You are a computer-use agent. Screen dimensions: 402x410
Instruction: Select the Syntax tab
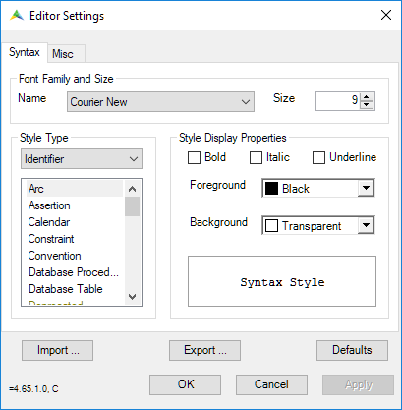point(25,52)
